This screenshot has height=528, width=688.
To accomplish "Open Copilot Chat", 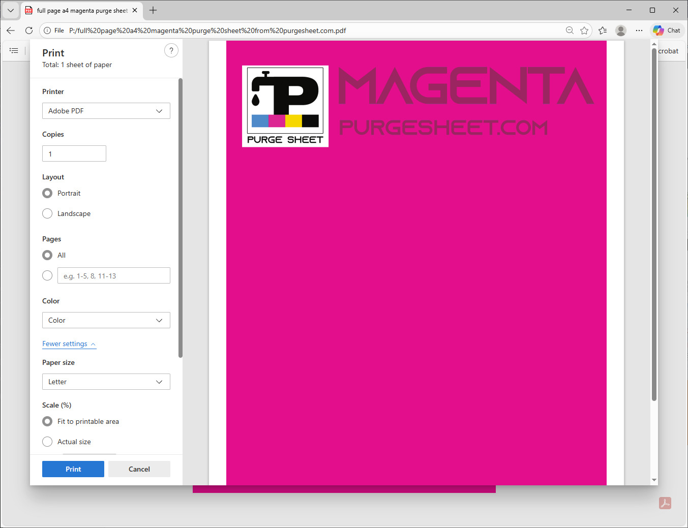I will pyautogui.click(x=667, y=30).
